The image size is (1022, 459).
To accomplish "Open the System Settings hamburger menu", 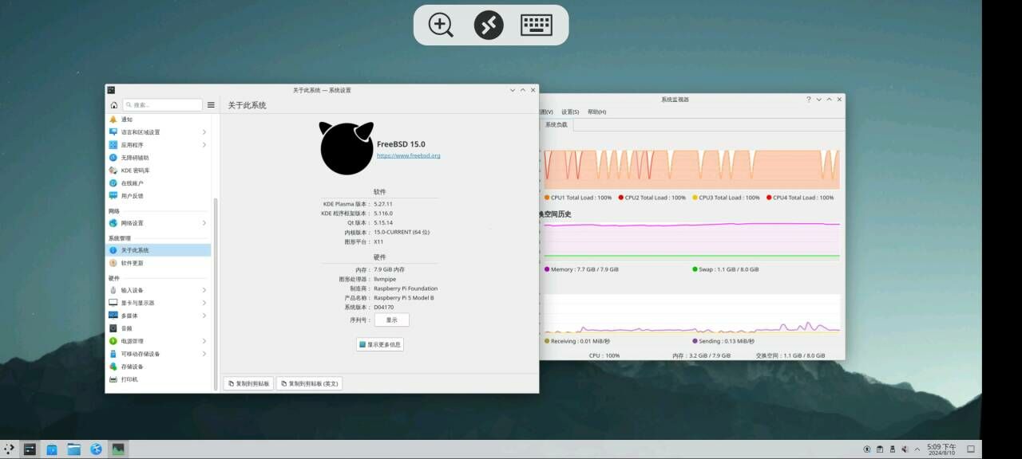I will pyautogui.click(x=211, y=105).
